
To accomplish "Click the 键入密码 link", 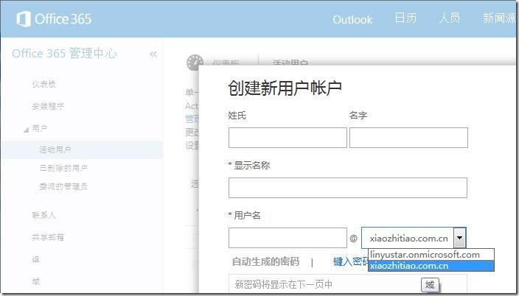I will pyautogui.click(x=351, y=261).
